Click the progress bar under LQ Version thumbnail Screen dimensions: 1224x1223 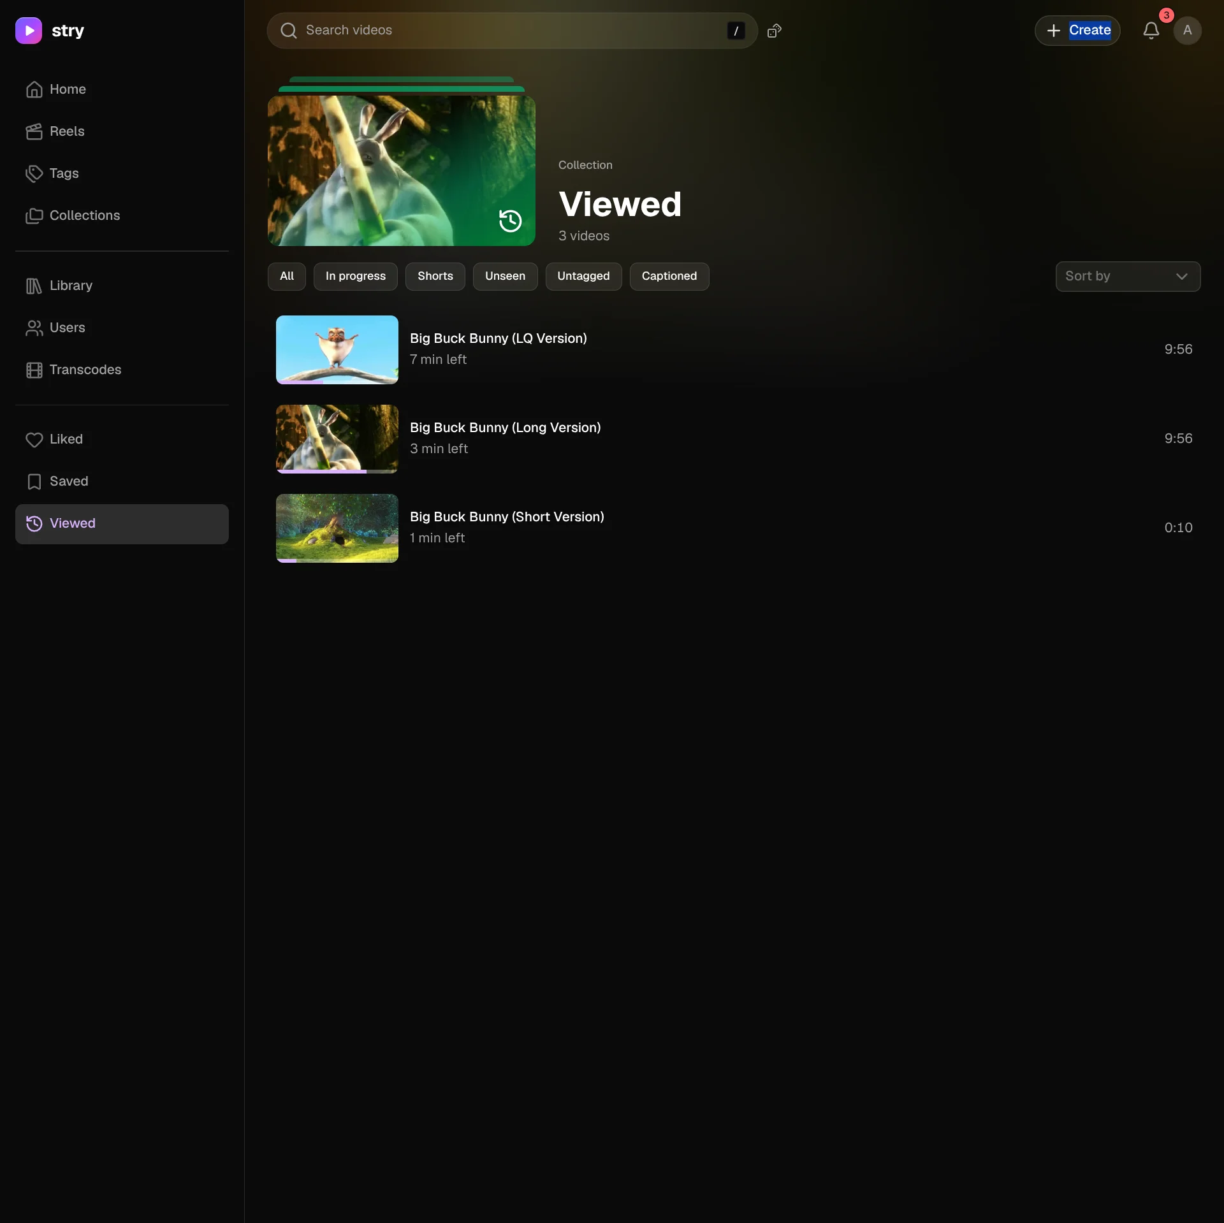pyautogui.click(x=337, y=382)
